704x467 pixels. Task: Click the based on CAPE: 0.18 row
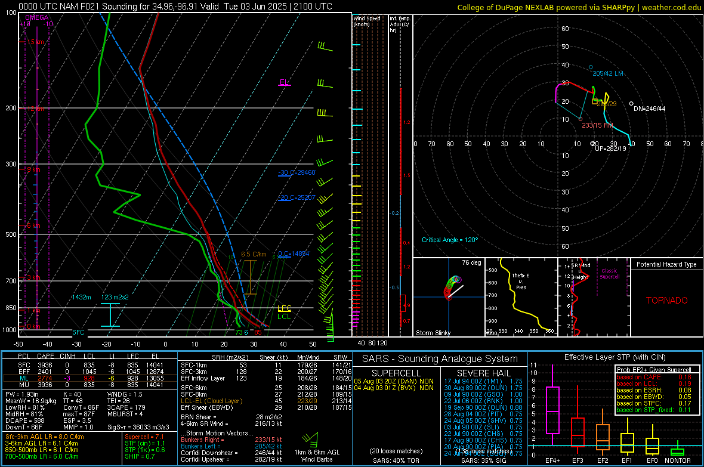(654, 377)
